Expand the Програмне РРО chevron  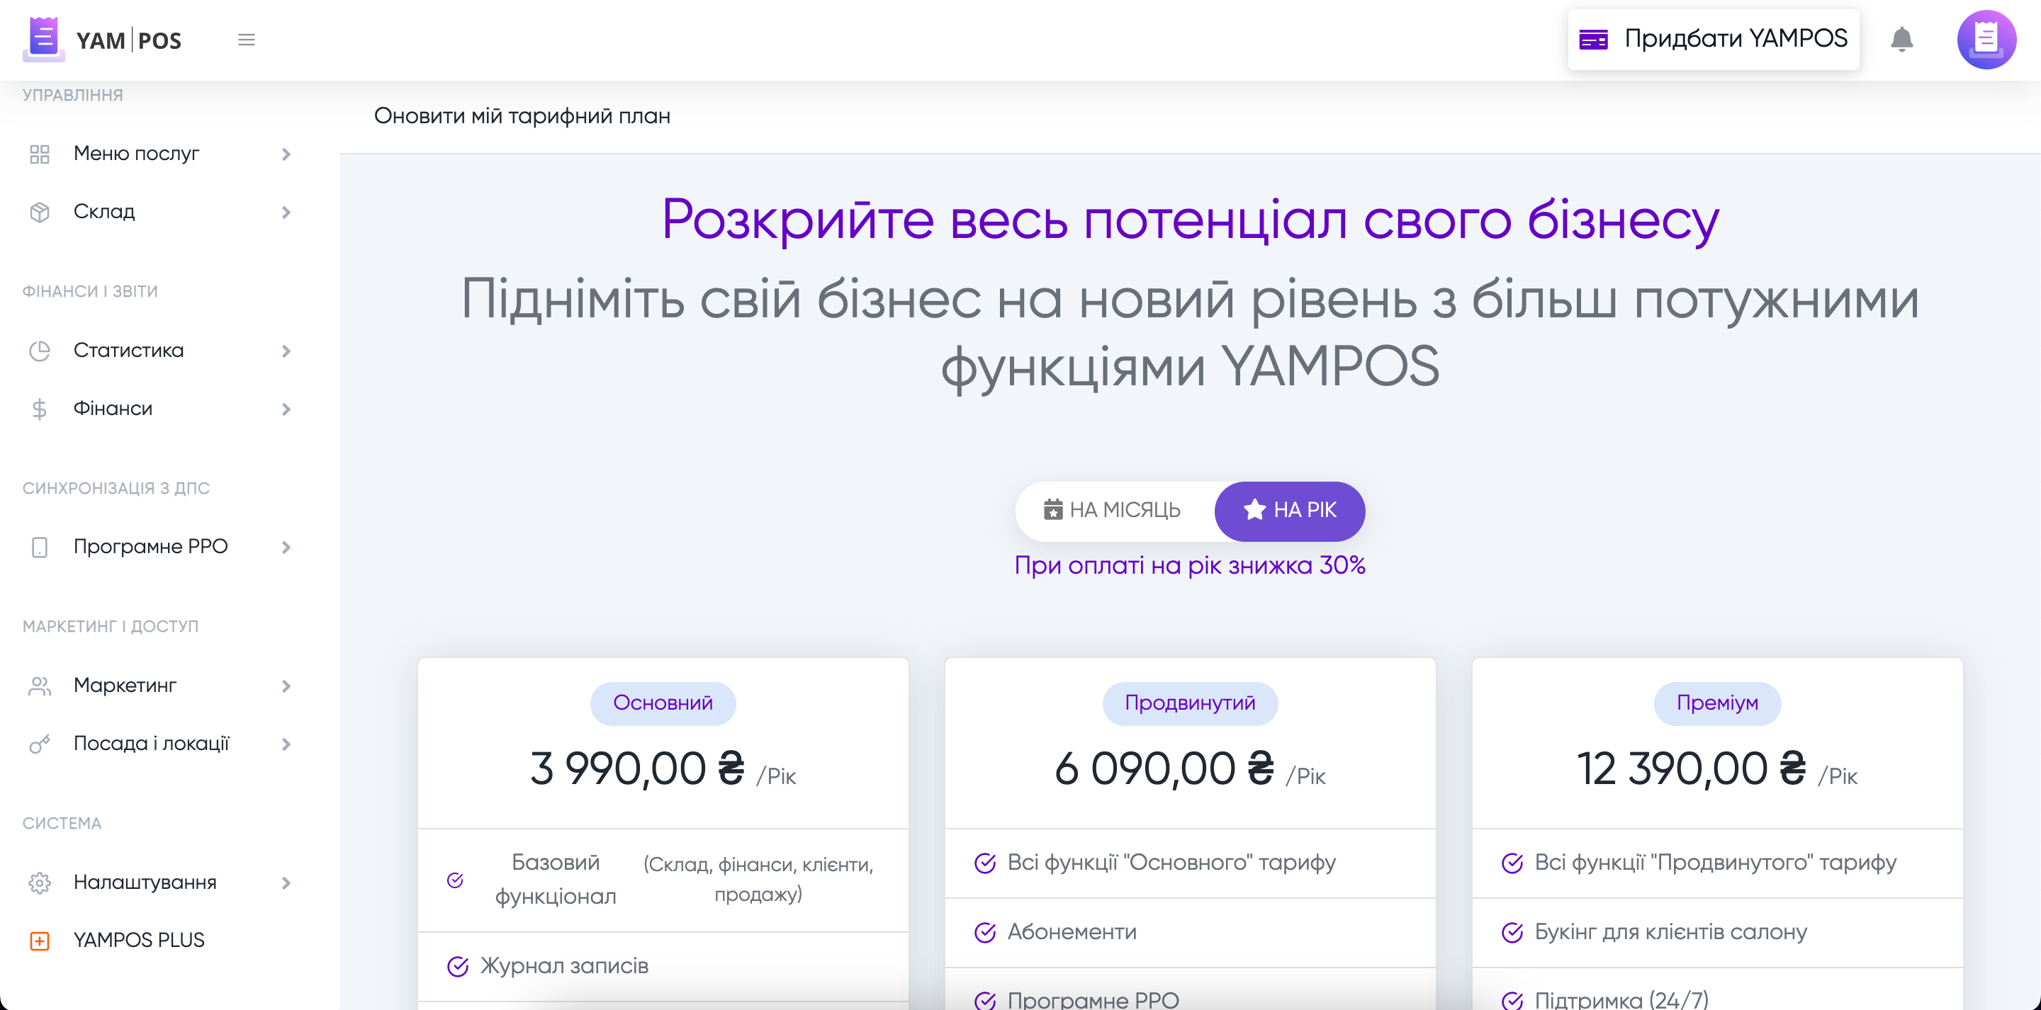click(x=286, y=547)
